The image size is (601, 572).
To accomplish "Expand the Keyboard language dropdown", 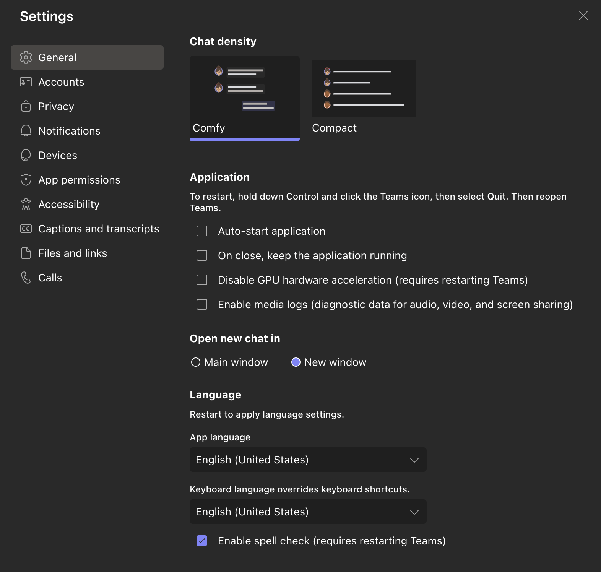I will (x=308, y=512).
